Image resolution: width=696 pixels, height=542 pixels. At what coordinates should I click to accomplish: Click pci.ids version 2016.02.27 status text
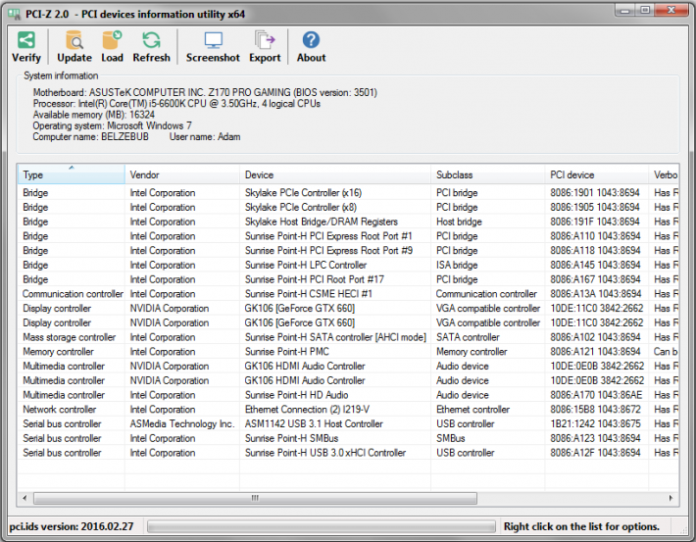72,527
